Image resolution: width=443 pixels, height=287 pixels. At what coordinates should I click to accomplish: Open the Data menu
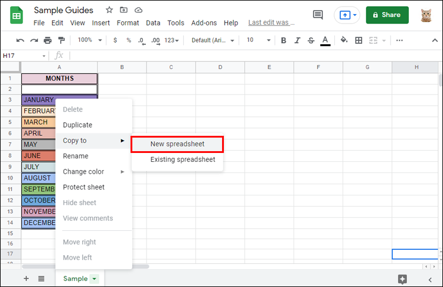pos(153,23)
